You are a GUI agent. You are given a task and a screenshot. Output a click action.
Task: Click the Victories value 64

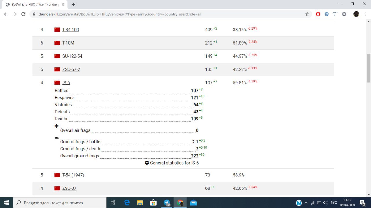(x=196, y=105)
